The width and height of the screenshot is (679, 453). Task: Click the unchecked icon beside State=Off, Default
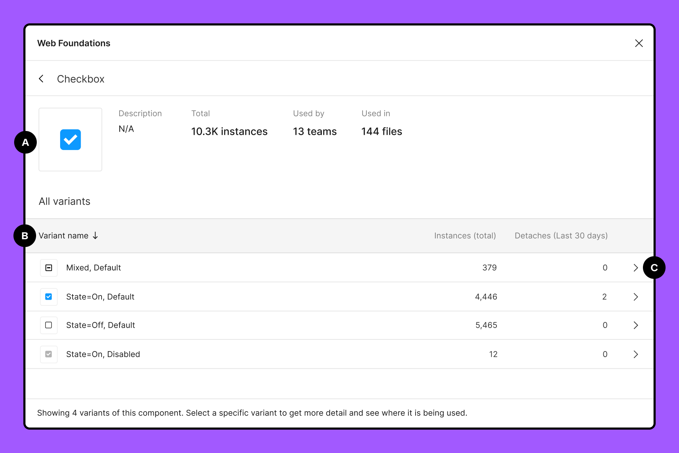[x=48, y=325]
